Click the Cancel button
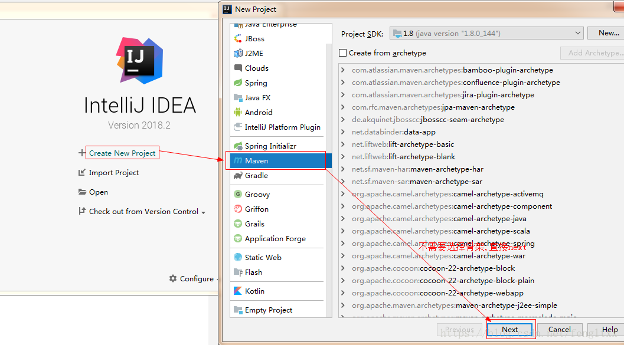This screenshot has width=624, height=345. pos(559,329)
